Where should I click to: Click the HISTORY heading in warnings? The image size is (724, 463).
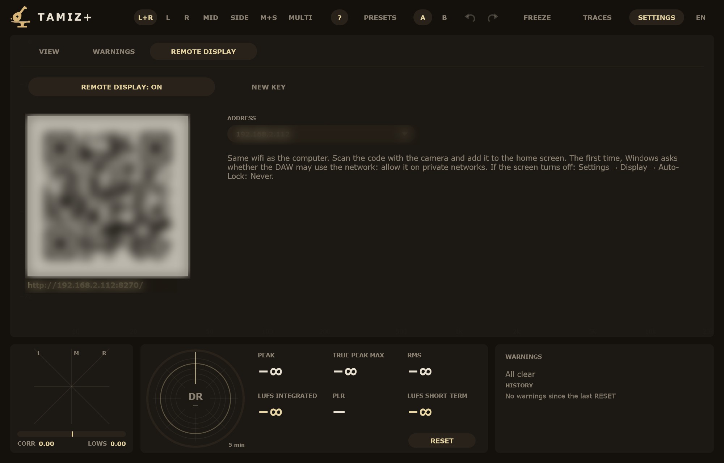(x=519, y=385)
